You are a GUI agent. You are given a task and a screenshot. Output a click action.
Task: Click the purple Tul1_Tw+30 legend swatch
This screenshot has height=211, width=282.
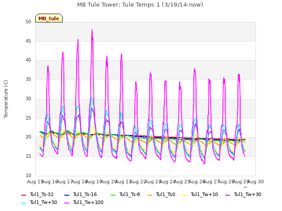(227, 195)
